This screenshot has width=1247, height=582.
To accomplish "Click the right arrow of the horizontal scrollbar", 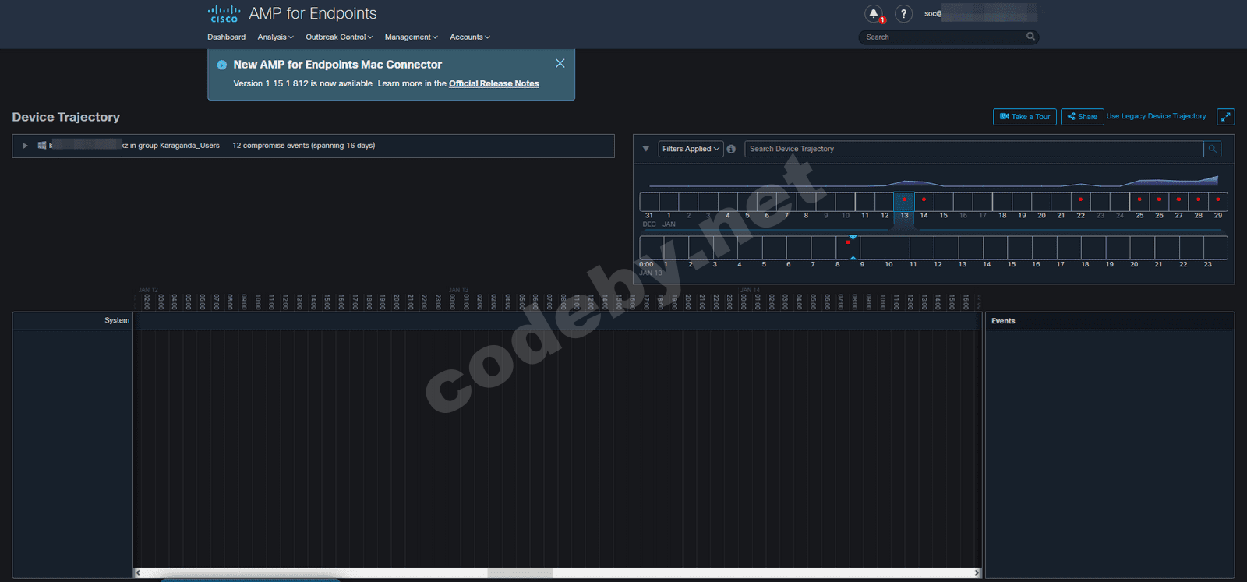I will click(977, 573).
